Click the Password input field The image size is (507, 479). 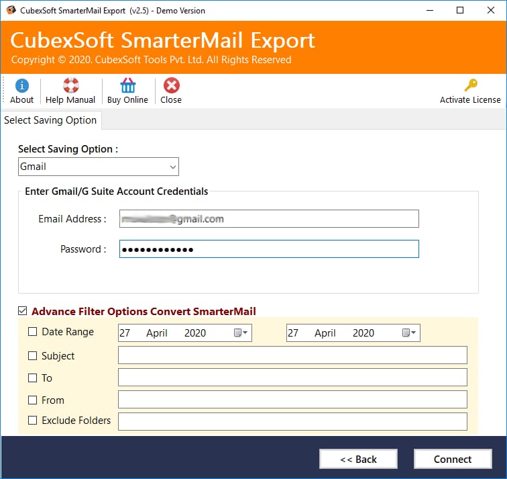[x=269, y=249]
